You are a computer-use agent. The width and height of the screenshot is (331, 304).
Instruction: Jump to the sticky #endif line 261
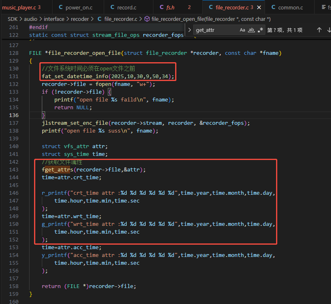[x=39, y=27]
